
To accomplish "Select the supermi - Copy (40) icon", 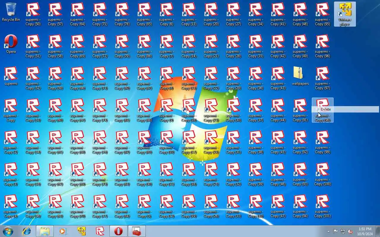I will click(256, 206).
